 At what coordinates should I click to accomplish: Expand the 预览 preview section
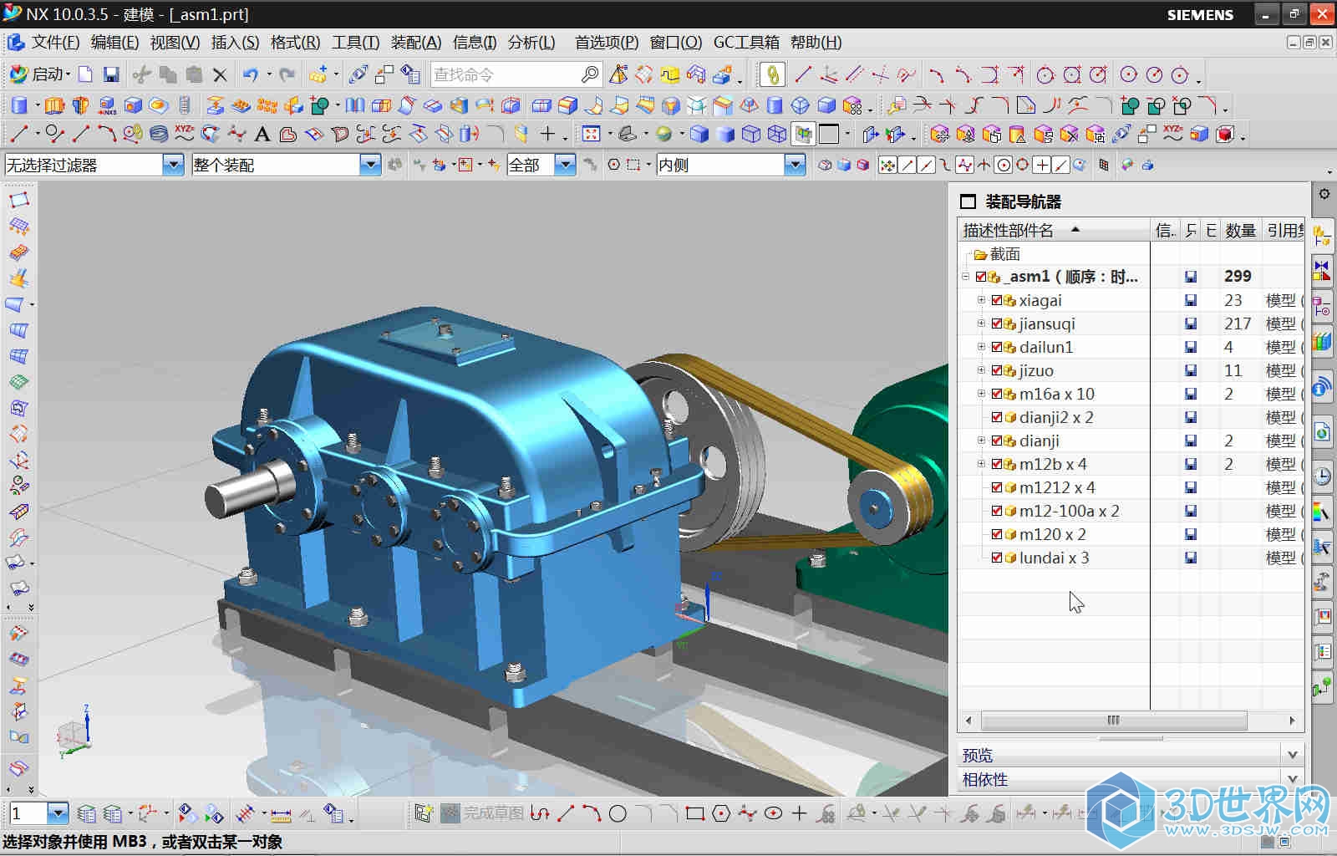(1293, 755)
